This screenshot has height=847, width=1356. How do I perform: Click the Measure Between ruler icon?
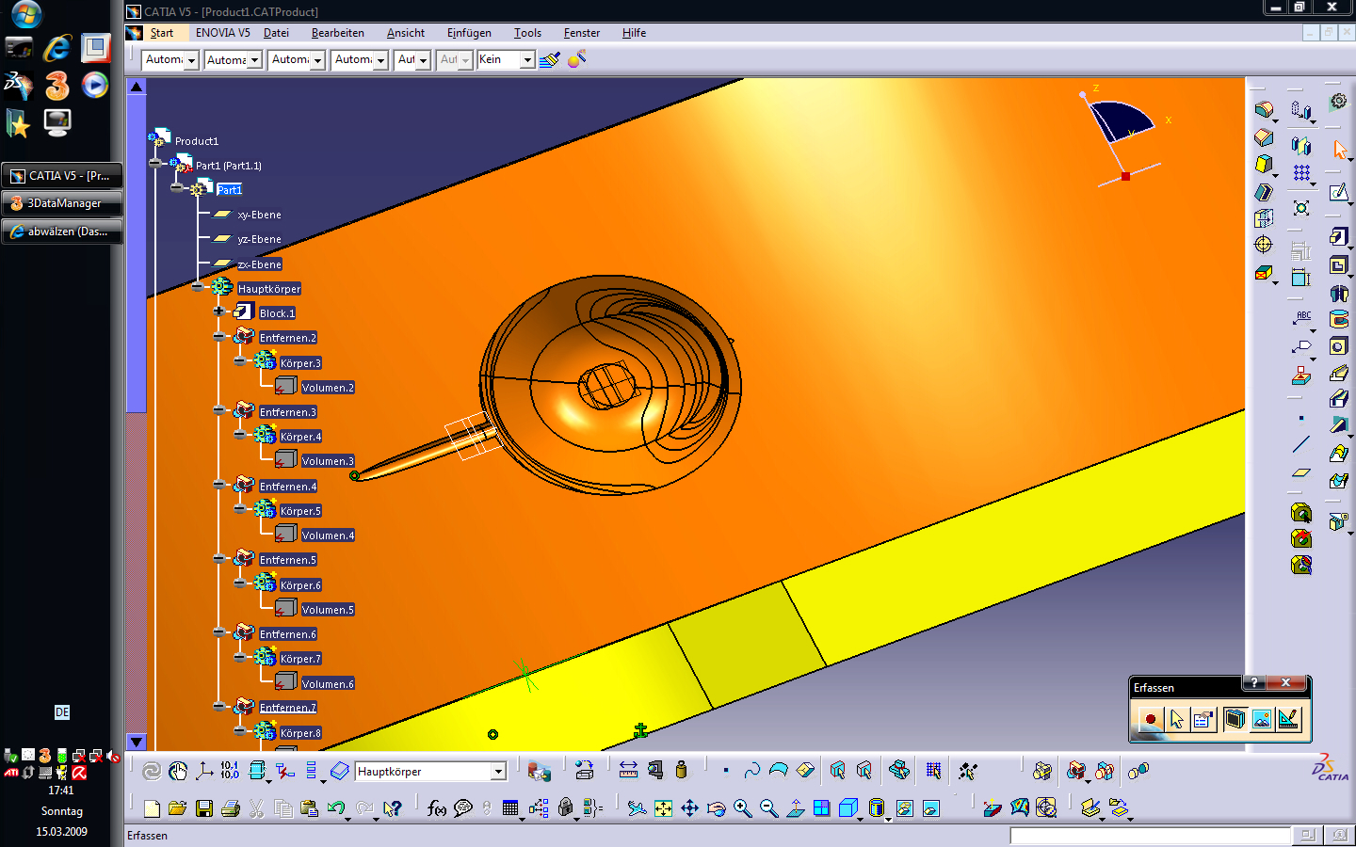[628, 771]
